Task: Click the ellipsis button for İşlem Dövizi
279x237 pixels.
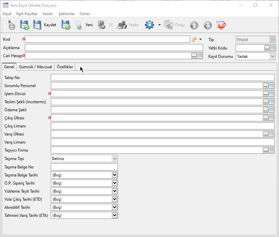Action: pos(266,94)
